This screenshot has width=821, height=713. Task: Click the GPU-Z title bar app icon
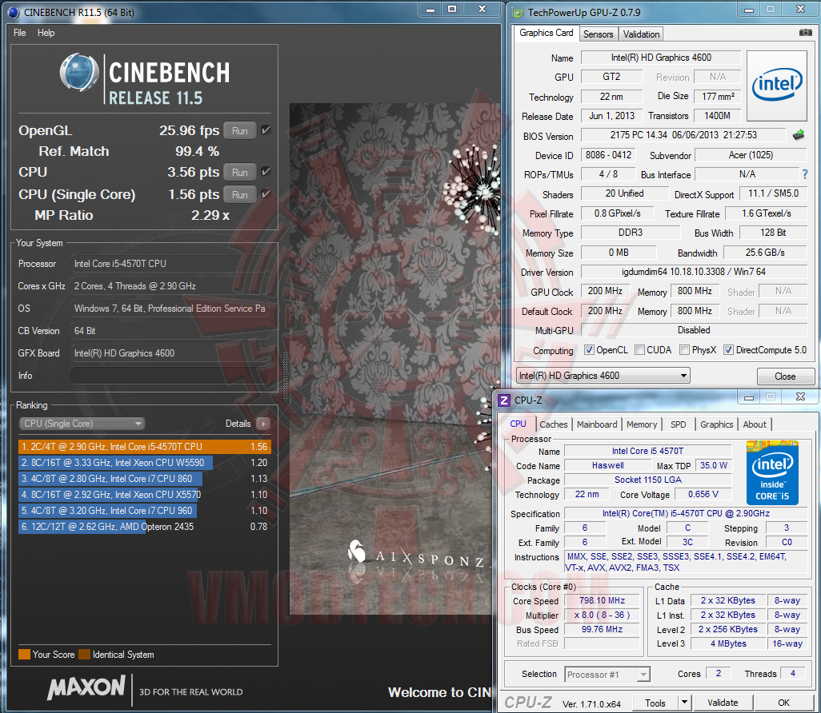517,13
